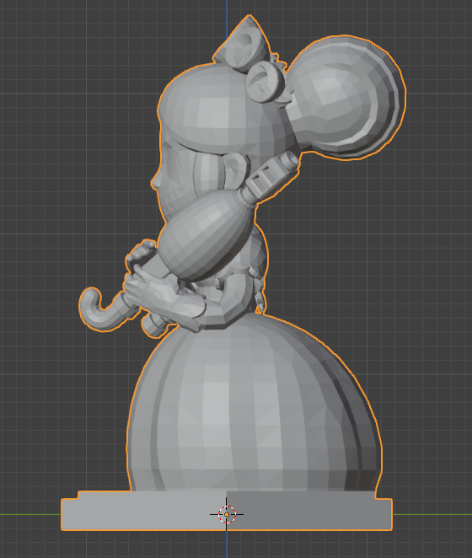The height and width of the screenshot is (558, 472).
Task: Click the figure's bent arm above the skirt
Action: pyautogui.click(x=213, y=305)
